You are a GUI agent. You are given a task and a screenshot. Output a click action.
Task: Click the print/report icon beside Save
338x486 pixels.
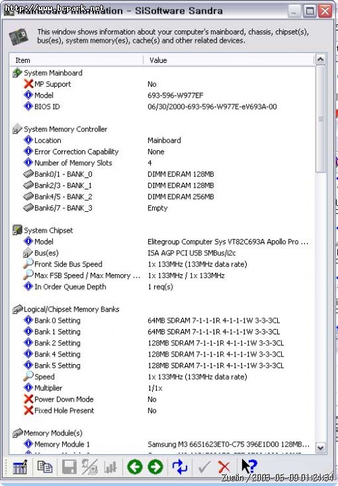pyautogui.click(x=90, y=467)
